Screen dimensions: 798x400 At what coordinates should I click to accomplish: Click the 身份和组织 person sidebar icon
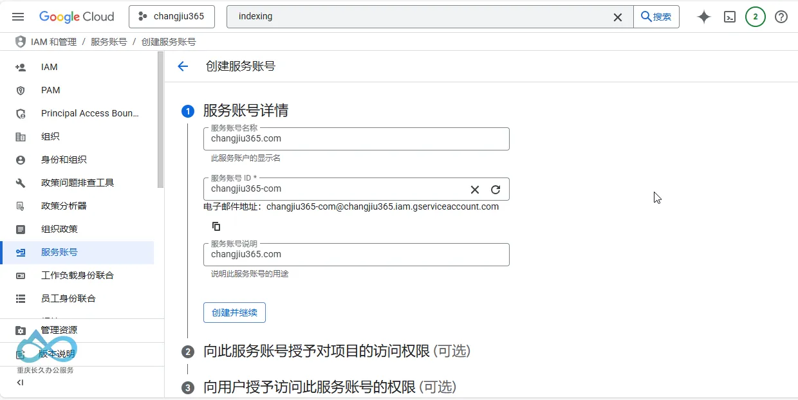(x=21, y=160)
